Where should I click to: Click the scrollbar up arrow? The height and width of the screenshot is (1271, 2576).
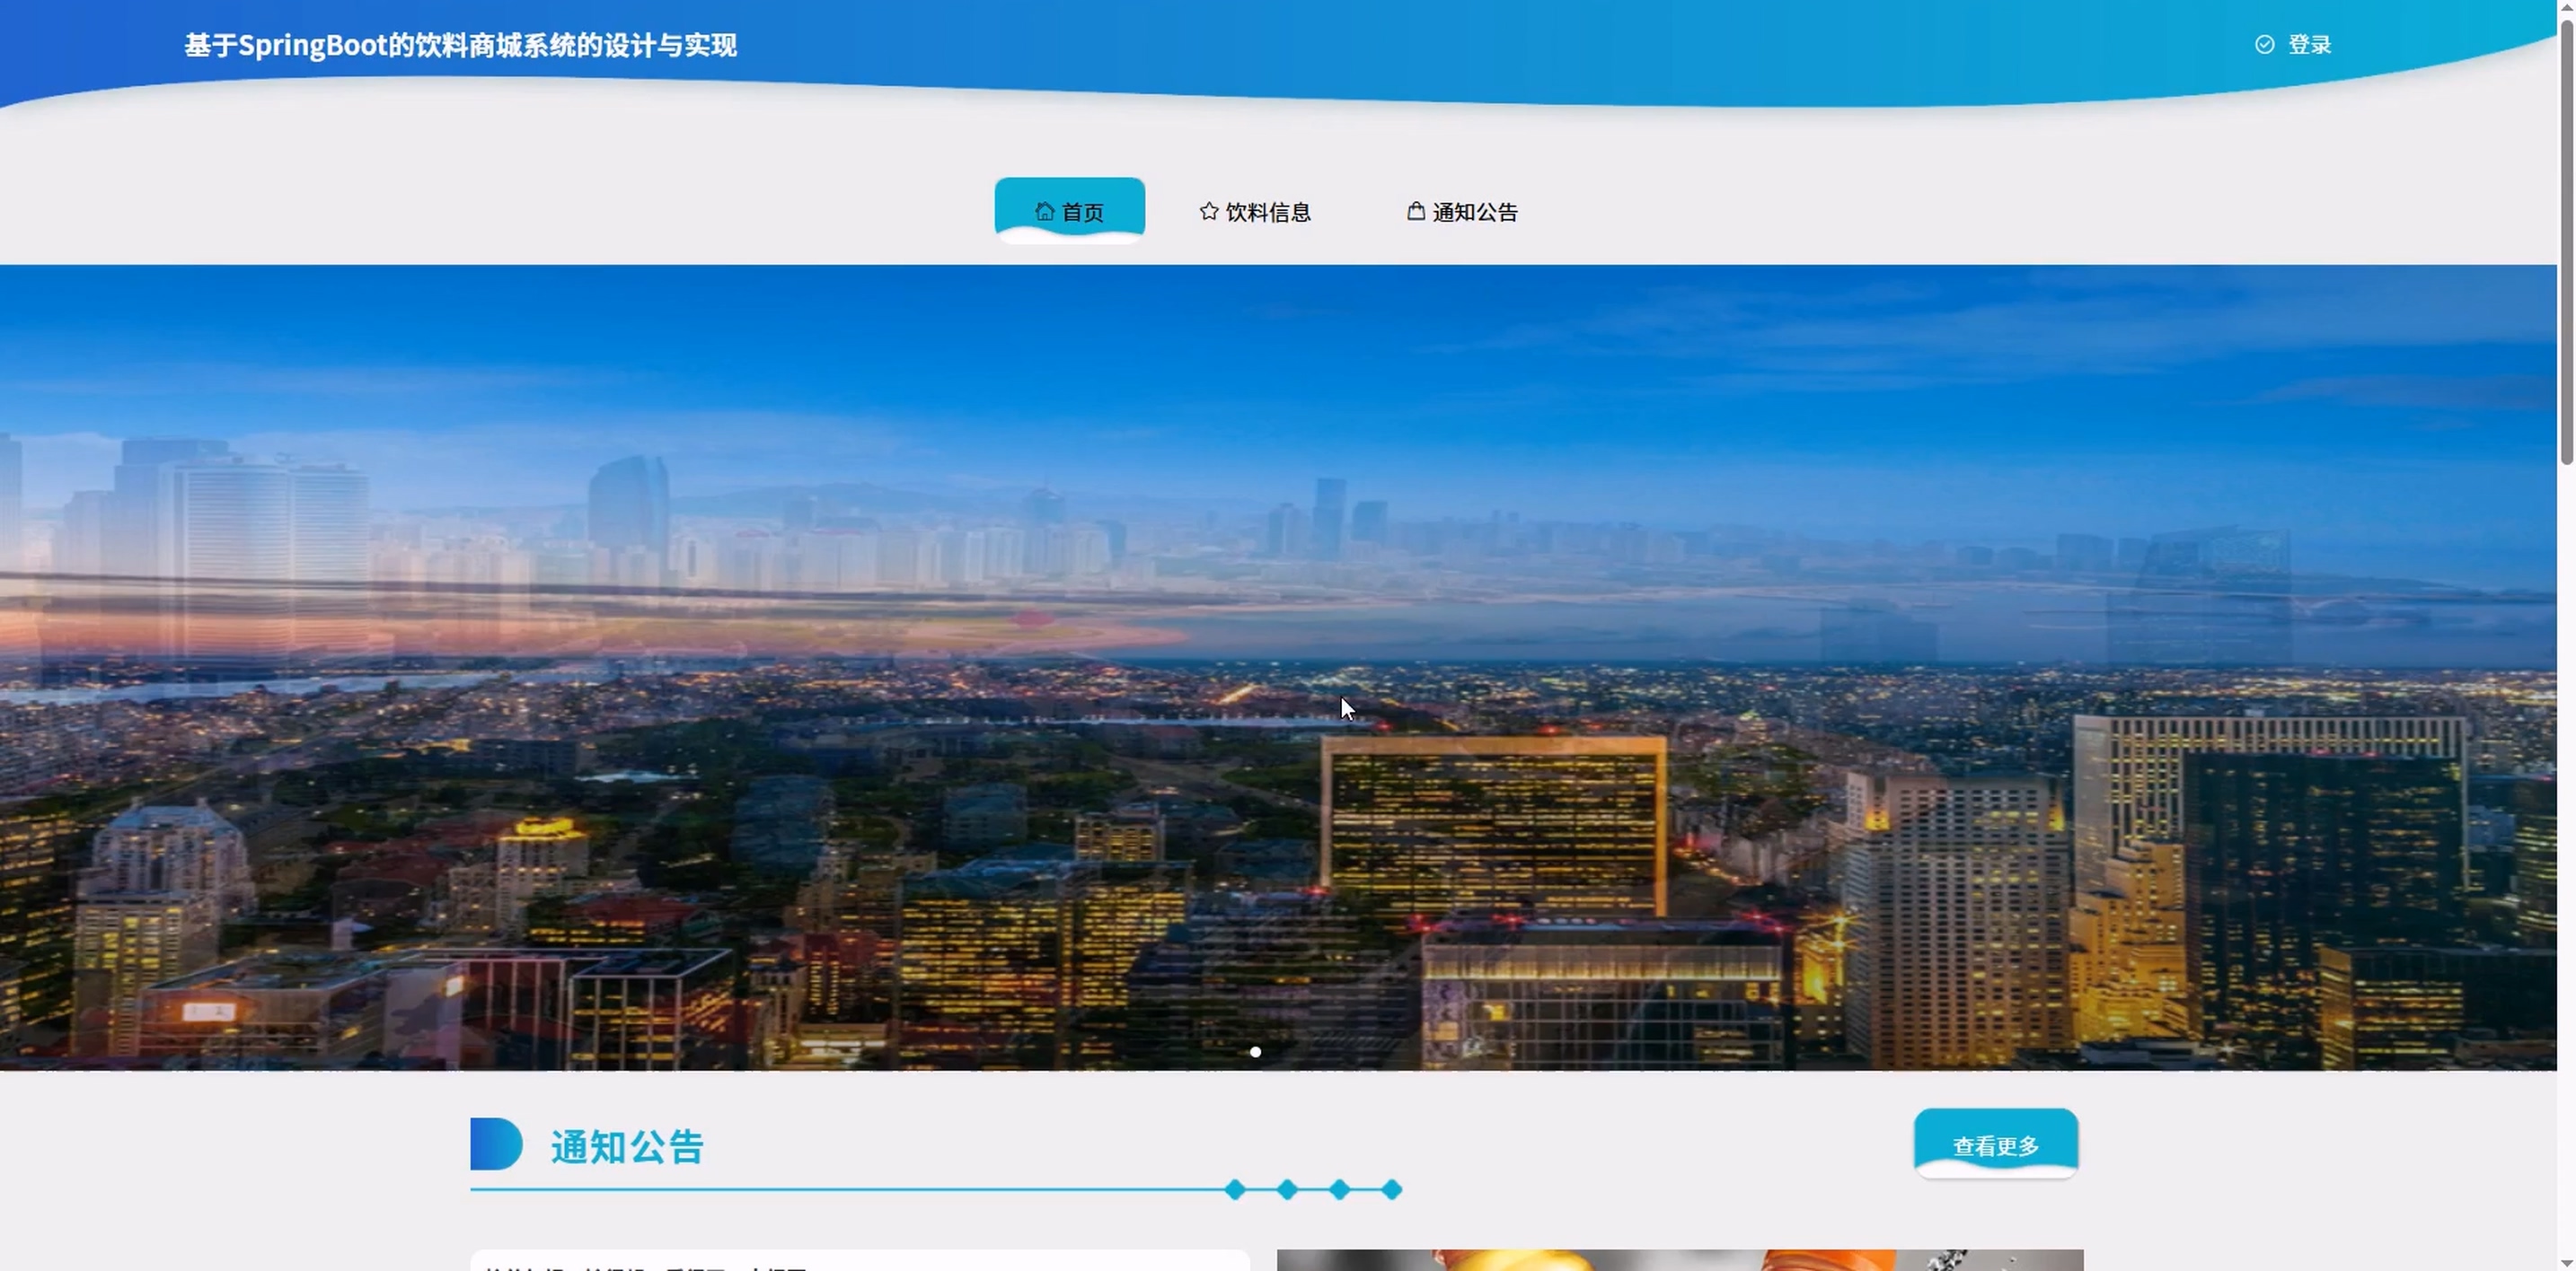(2566, 7)
